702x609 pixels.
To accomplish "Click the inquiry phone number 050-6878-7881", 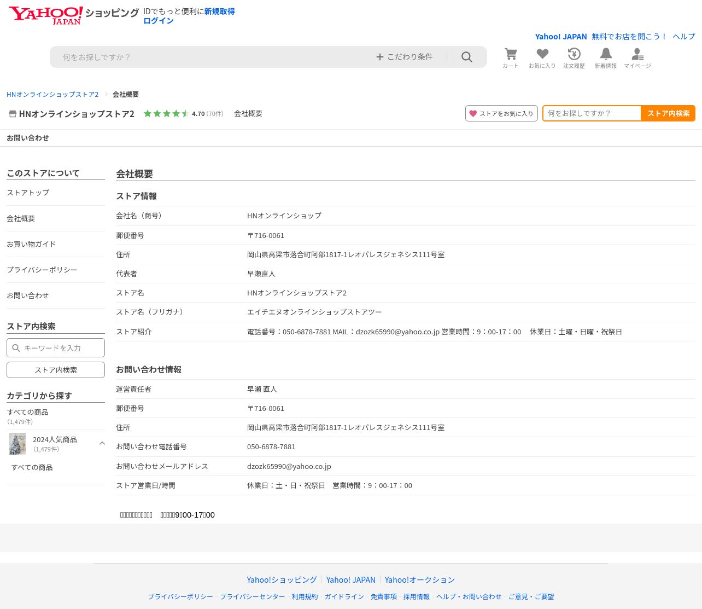I will [271, 446].
